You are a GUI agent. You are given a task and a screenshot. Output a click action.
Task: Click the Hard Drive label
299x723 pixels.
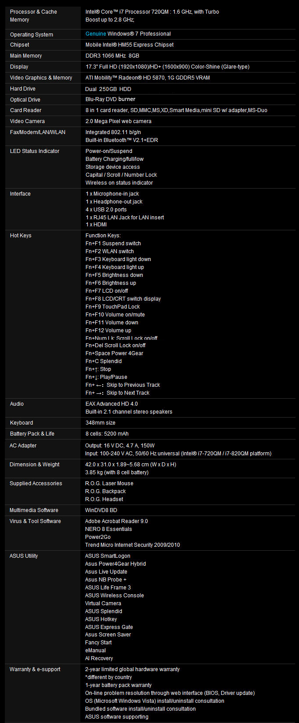23,89
